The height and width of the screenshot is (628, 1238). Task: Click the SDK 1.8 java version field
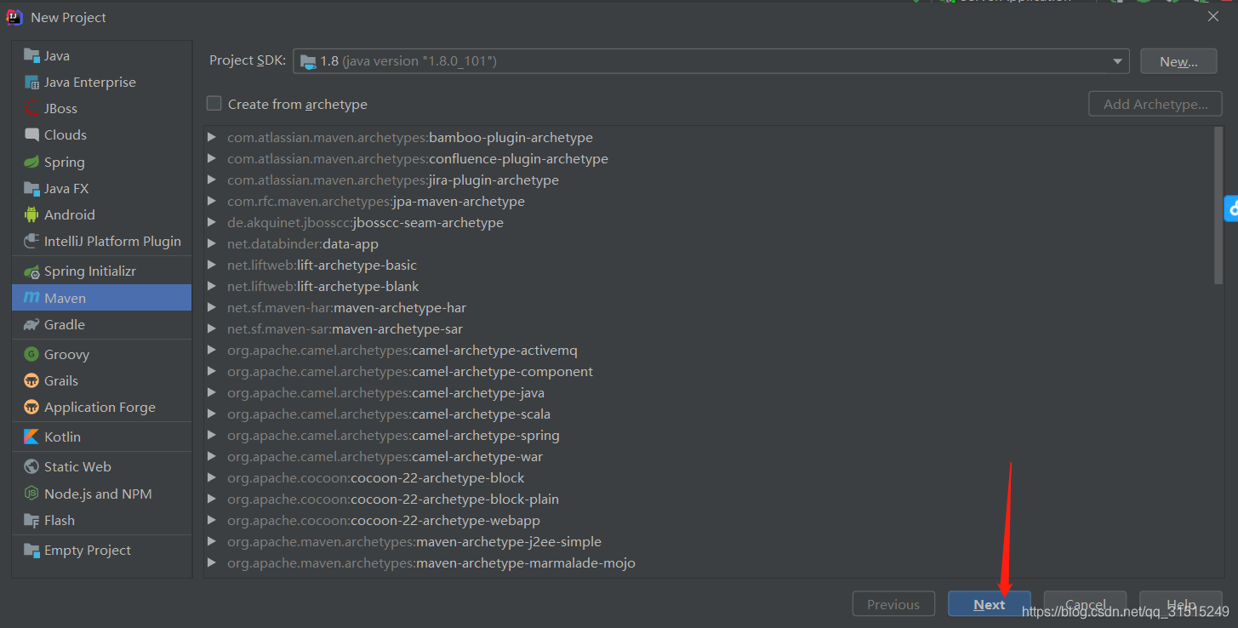(x=711, y=61)
